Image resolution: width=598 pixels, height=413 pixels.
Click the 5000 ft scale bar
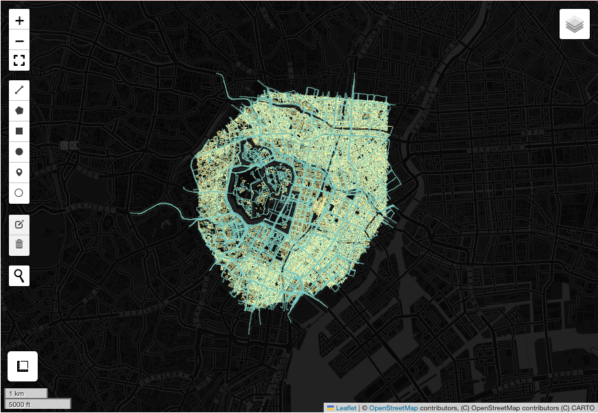pyautogui.click(x=38, y=404)
